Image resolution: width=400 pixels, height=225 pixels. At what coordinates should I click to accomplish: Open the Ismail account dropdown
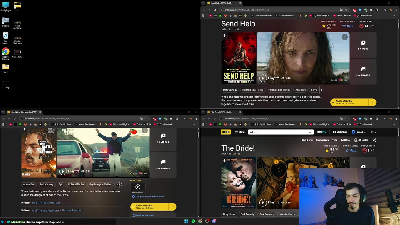tap(359, 132)
